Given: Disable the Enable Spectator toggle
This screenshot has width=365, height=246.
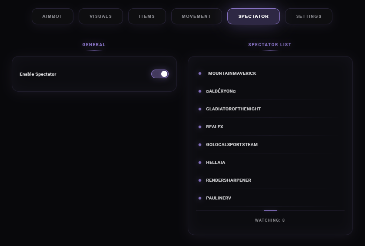Looking at the screenshot, I should 159,74.
